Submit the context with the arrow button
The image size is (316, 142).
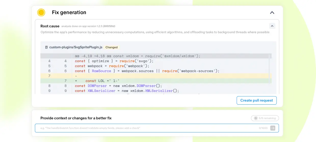pos(273,128)
